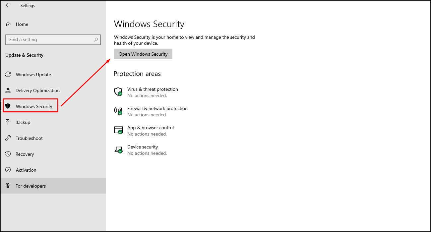Open Device security area

(x=143, y=147)
